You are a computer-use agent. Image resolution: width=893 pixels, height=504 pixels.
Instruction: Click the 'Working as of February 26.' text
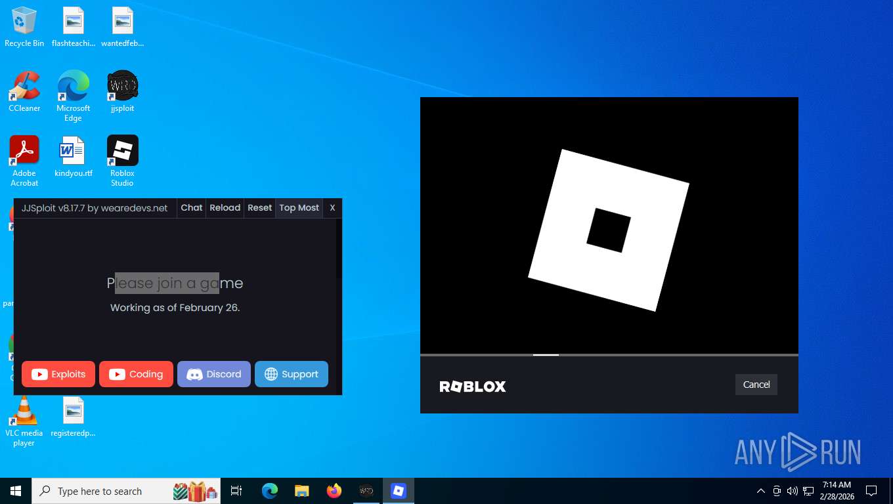(x=175, y=308)
